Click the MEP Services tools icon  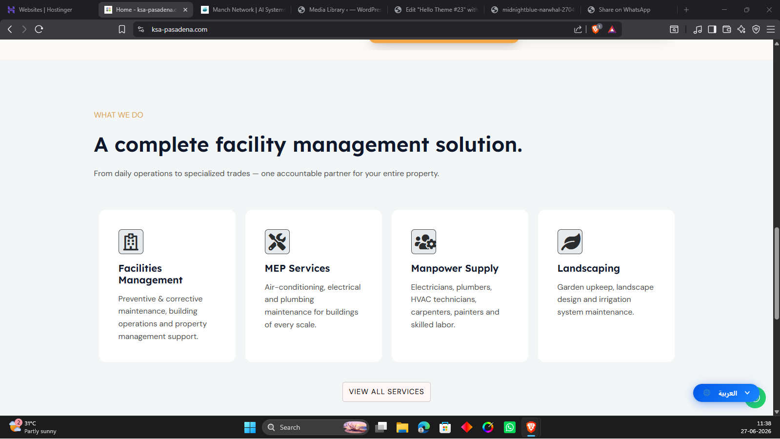tap(277, 241)
